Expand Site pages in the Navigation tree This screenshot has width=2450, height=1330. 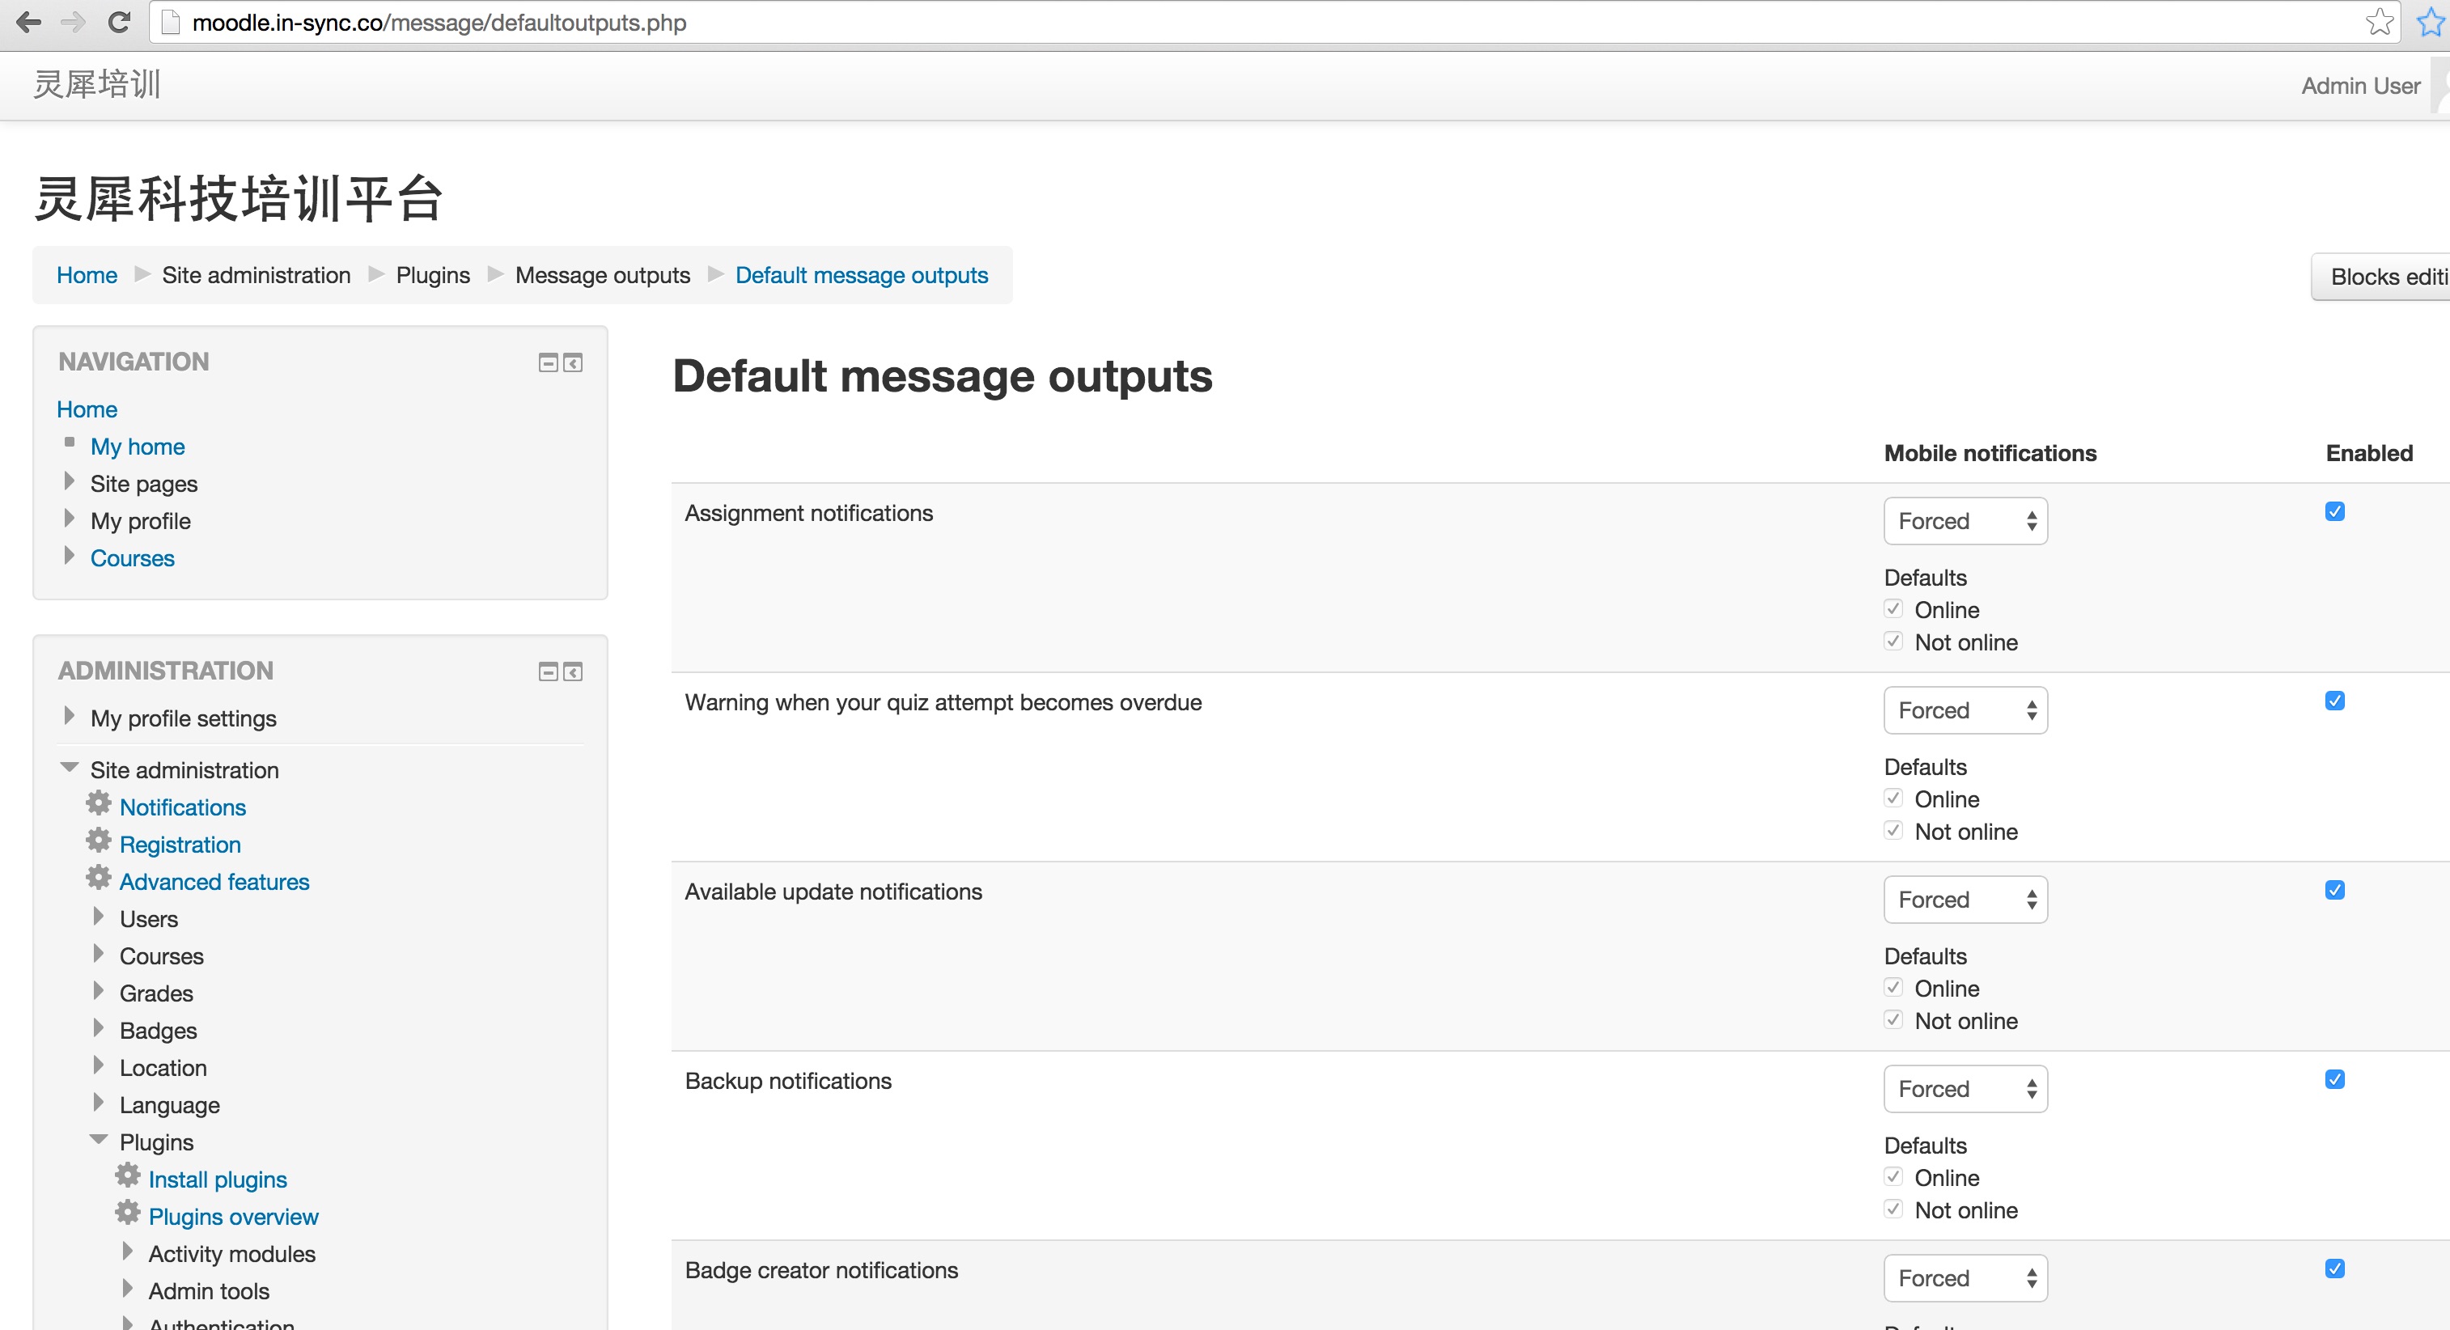click(x=69, y=481)
